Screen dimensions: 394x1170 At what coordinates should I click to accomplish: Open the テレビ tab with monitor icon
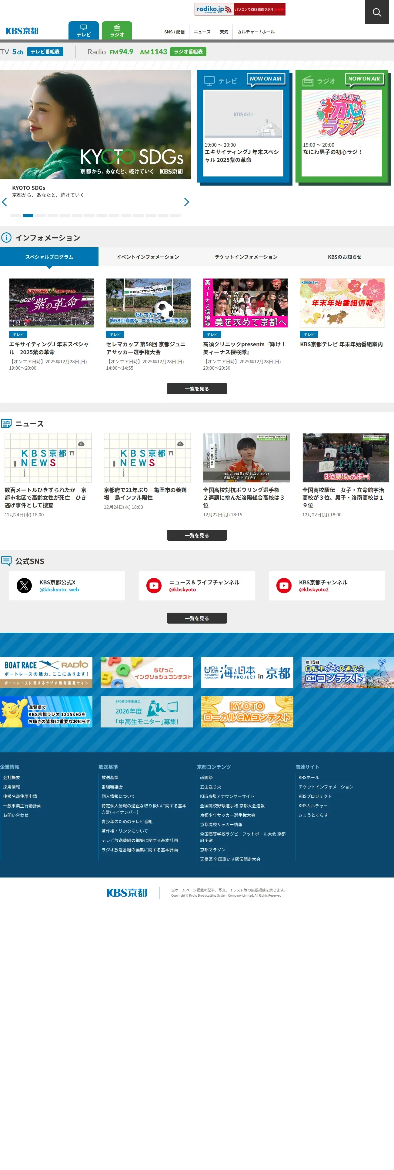pyautogui.click(x=83, y=30)
